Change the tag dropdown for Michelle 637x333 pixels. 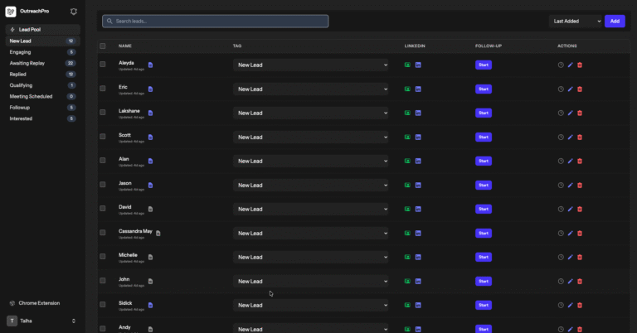coord(310,257)
